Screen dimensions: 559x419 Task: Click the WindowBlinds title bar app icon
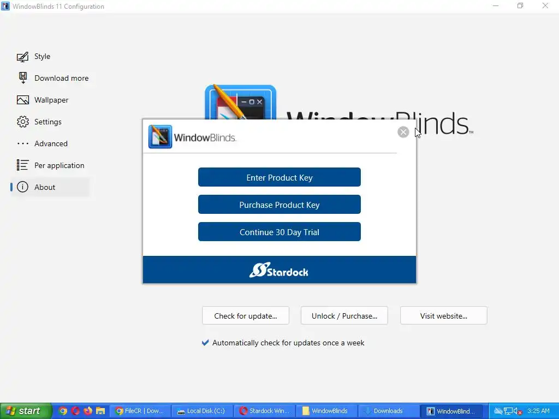pos(5,6)
